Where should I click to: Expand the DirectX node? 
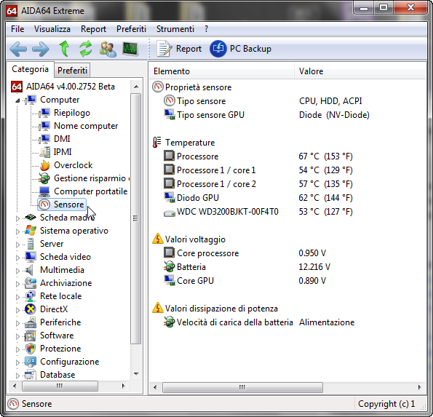click(x=17, y=310)
